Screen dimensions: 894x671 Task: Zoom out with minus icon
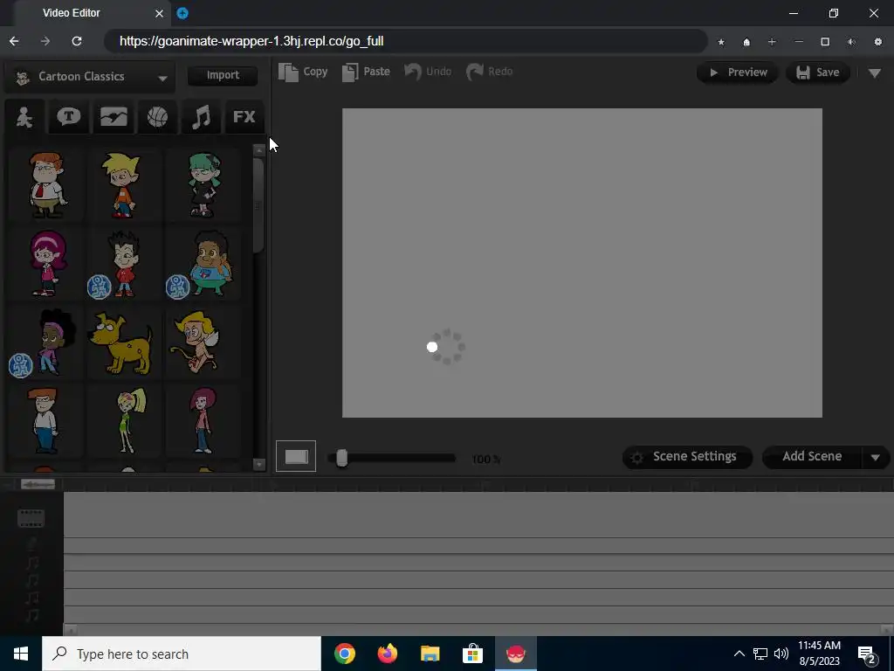click(x=799, y=42)
